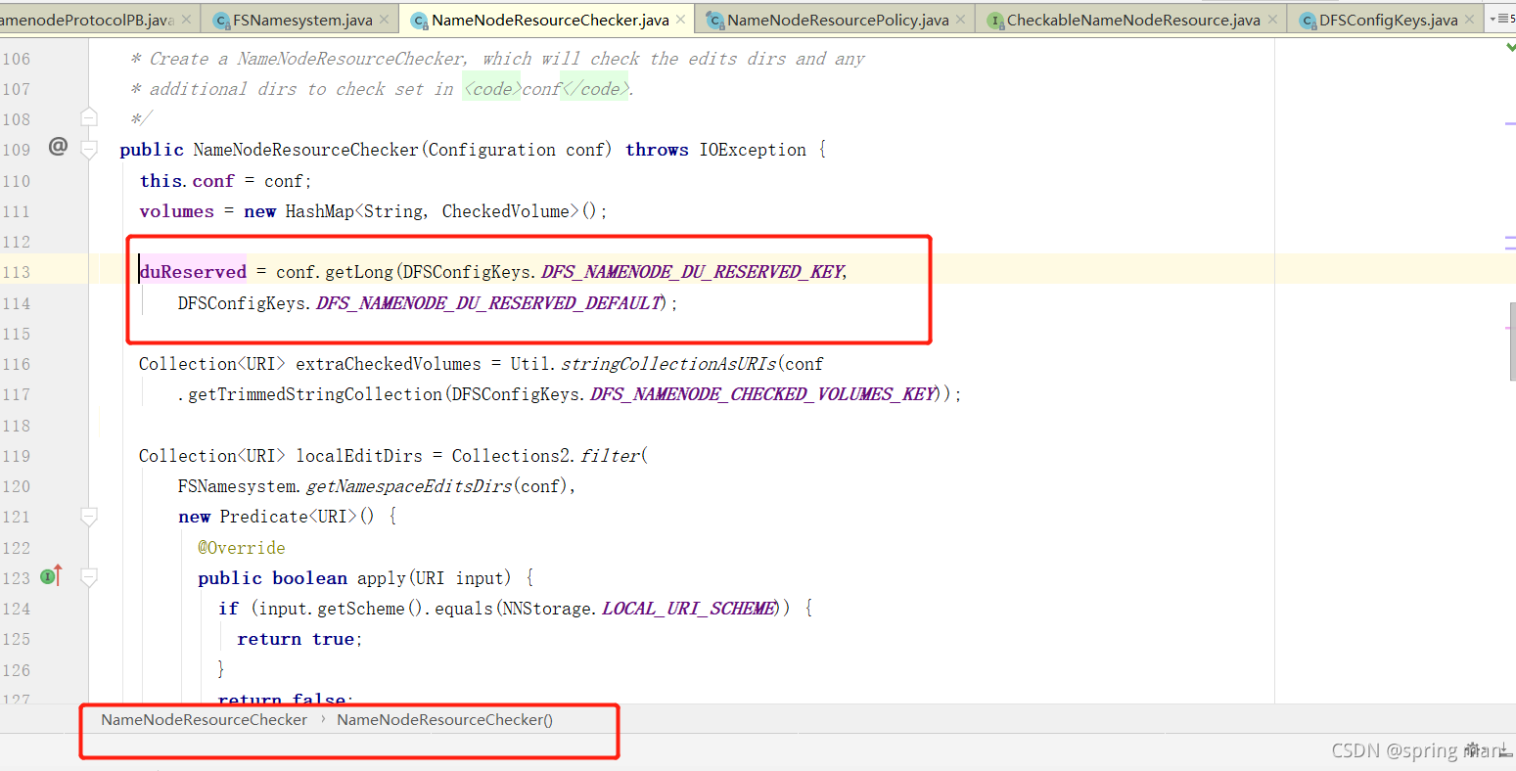The height and width of the screenshot is (771, 1516).
Task: Click the implements-method gutter icon on line 123
Action: [52, 576]
